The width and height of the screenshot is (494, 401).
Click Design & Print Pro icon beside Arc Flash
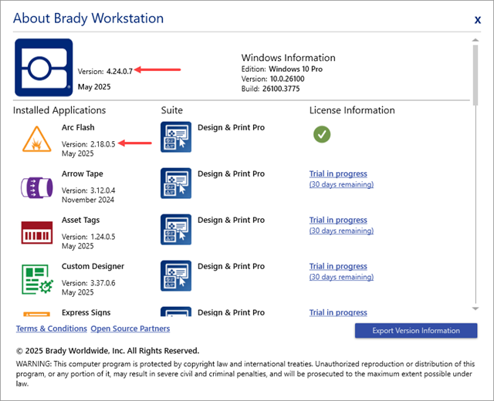(x=176, y=139)
